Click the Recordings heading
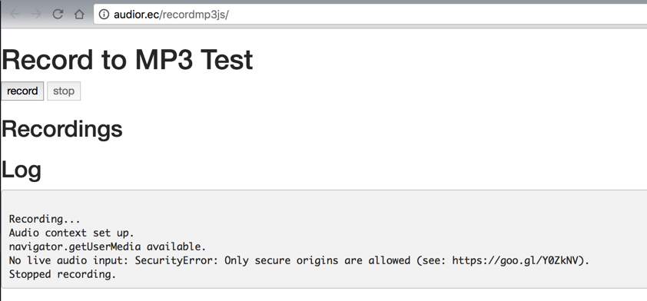Screen dimensions: 647x301 (x=62, y=130)
